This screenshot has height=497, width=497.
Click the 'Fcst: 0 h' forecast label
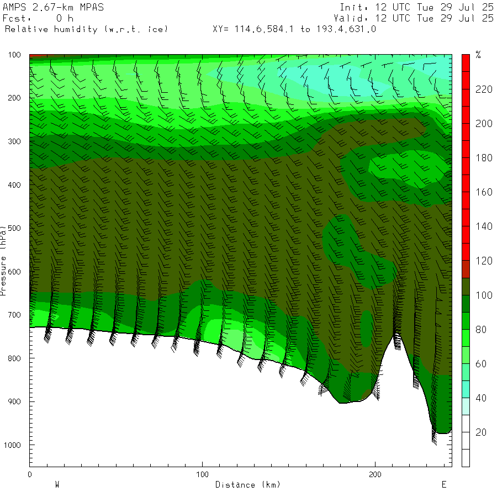[38, 18]
